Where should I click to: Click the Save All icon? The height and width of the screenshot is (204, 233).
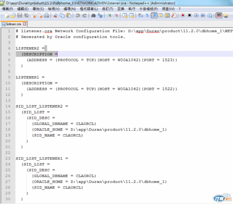point(26,16)
